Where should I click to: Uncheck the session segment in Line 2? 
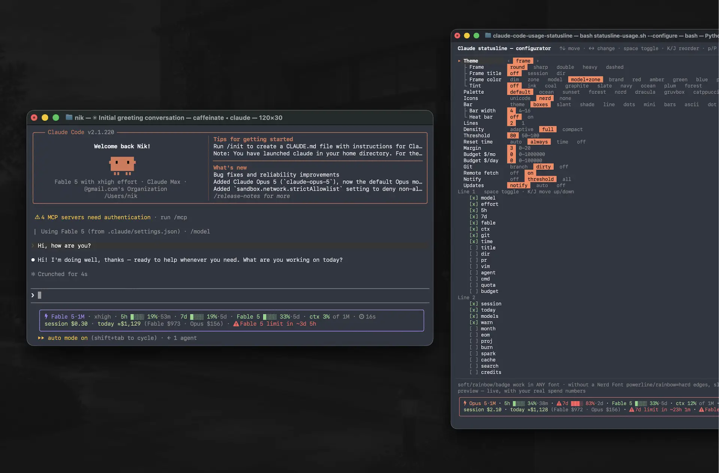click(x=474, y=304)
